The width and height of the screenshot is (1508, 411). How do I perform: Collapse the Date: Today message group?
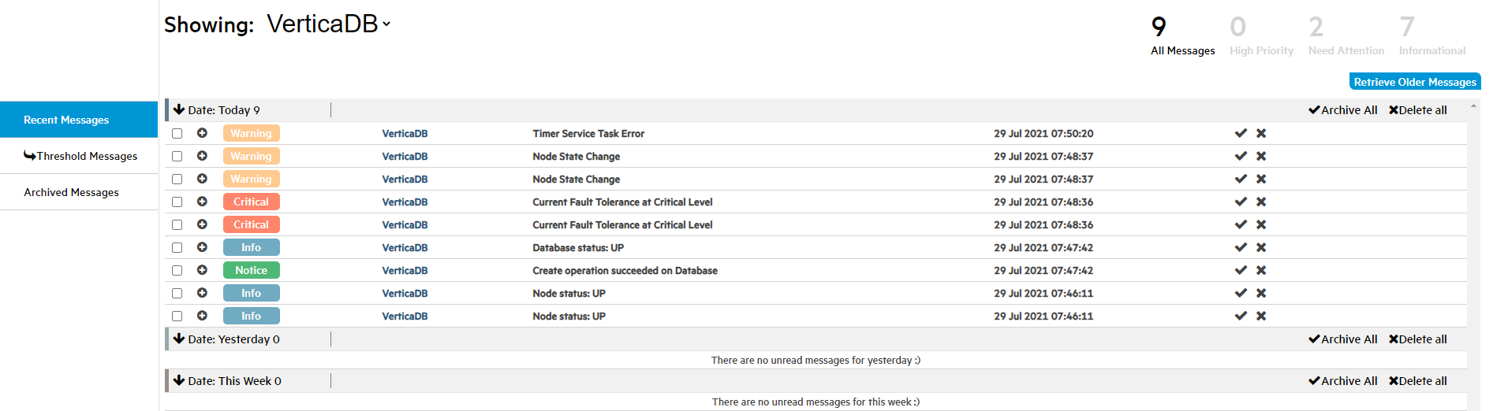179,109
